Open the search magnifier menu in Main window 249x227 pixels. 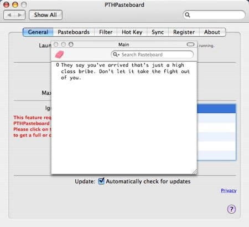pos(116,54)
